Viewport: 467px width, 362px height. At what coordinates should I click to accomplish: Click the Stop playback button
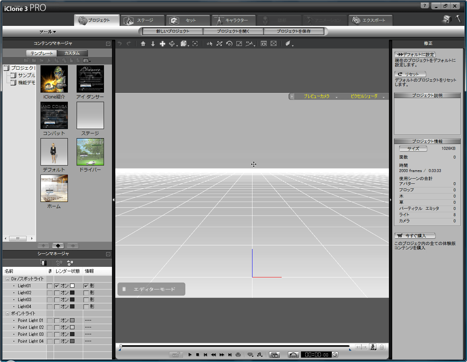point(197,355)
